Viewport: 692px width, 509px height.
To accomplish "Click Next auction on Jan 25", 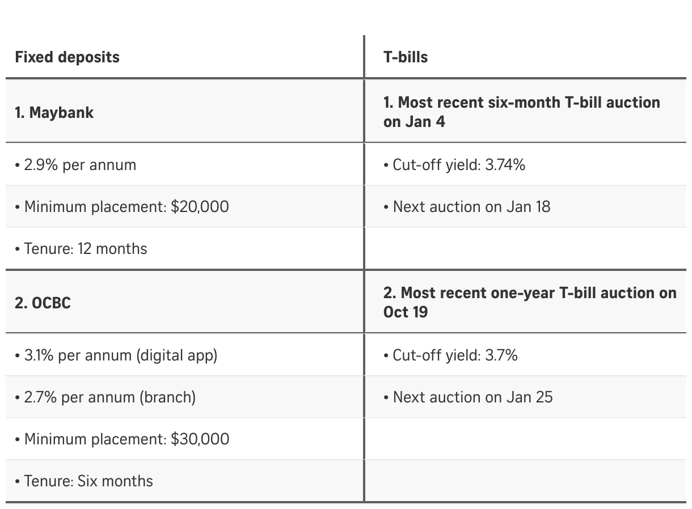I will pos(468,397).
